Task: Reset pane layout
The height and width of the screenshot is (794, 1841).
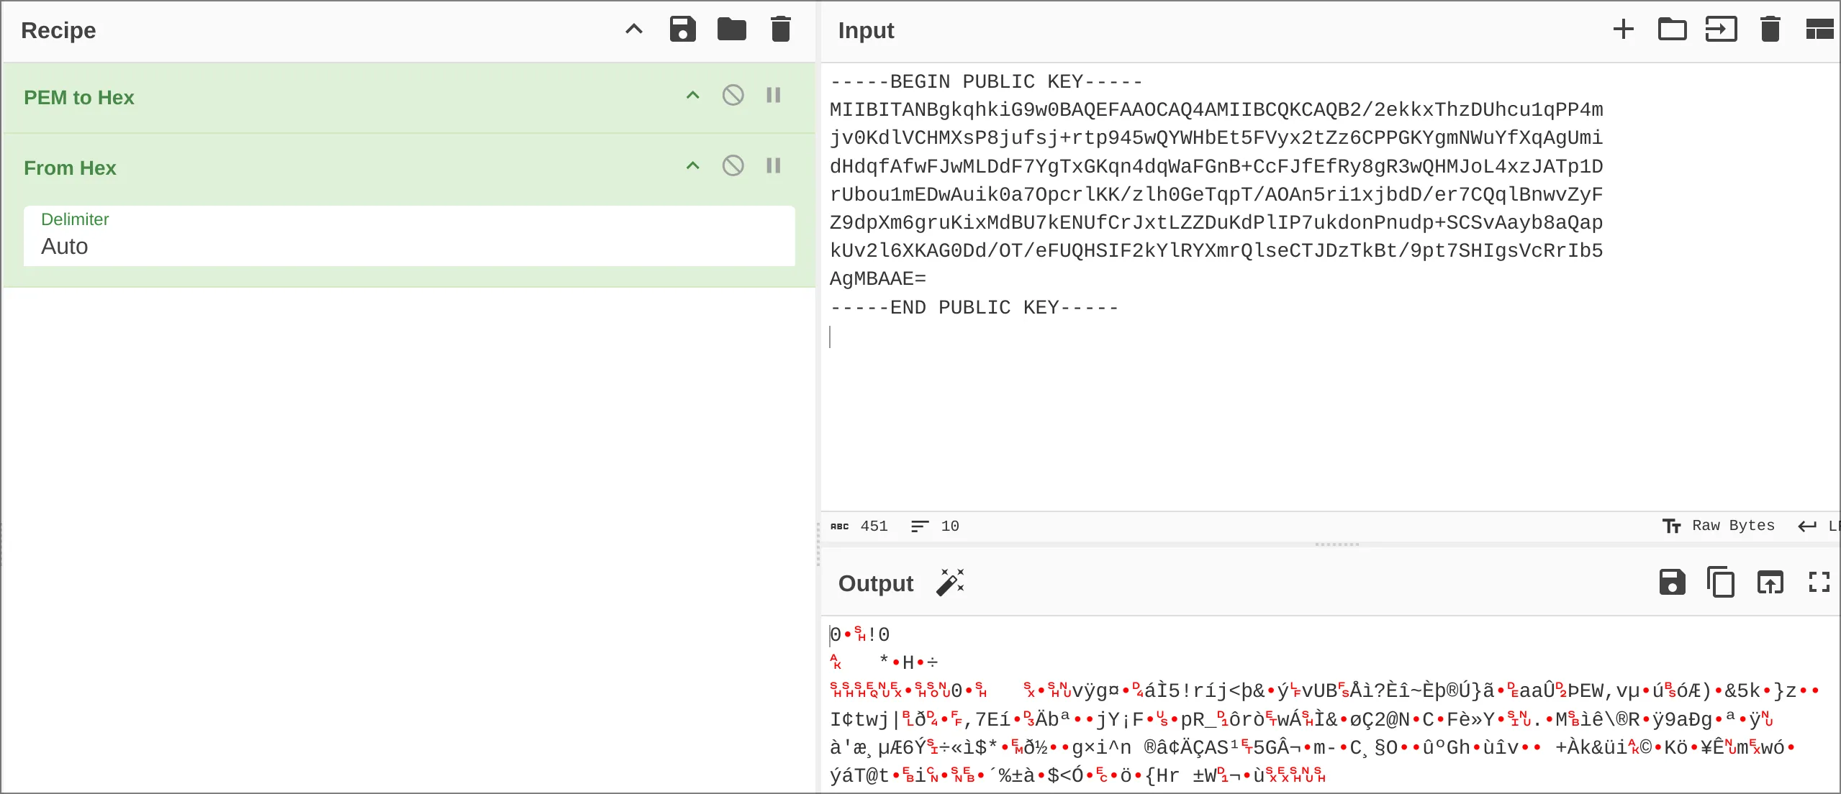Action: tap(1819, 29)
